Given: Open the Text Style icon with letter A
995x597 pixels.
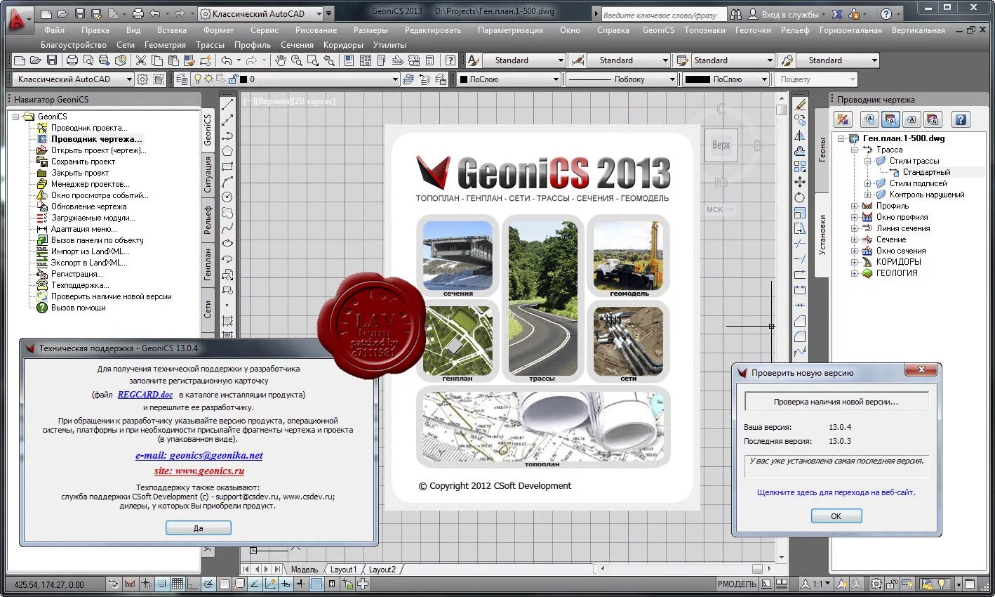Looking at the screenshot, I should 473,60.
